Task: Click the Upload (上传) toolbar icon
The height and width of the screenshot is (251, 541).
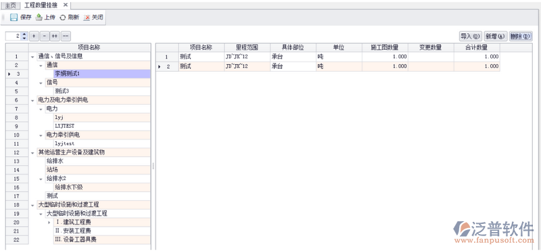Action: click(39, 18)
